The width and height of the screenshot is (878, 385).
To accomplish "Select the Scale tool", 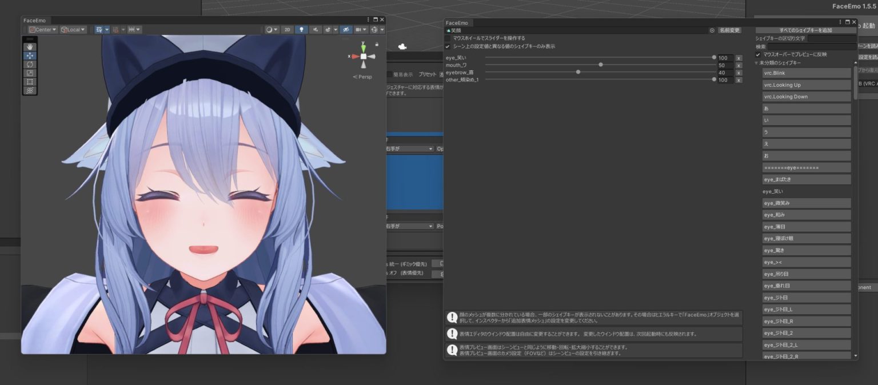I will click(30, 73).
